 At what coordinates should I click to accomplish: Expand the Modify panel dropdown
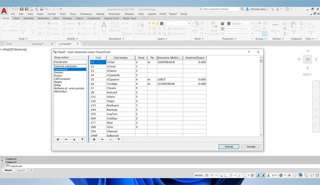tap(72, 39)
